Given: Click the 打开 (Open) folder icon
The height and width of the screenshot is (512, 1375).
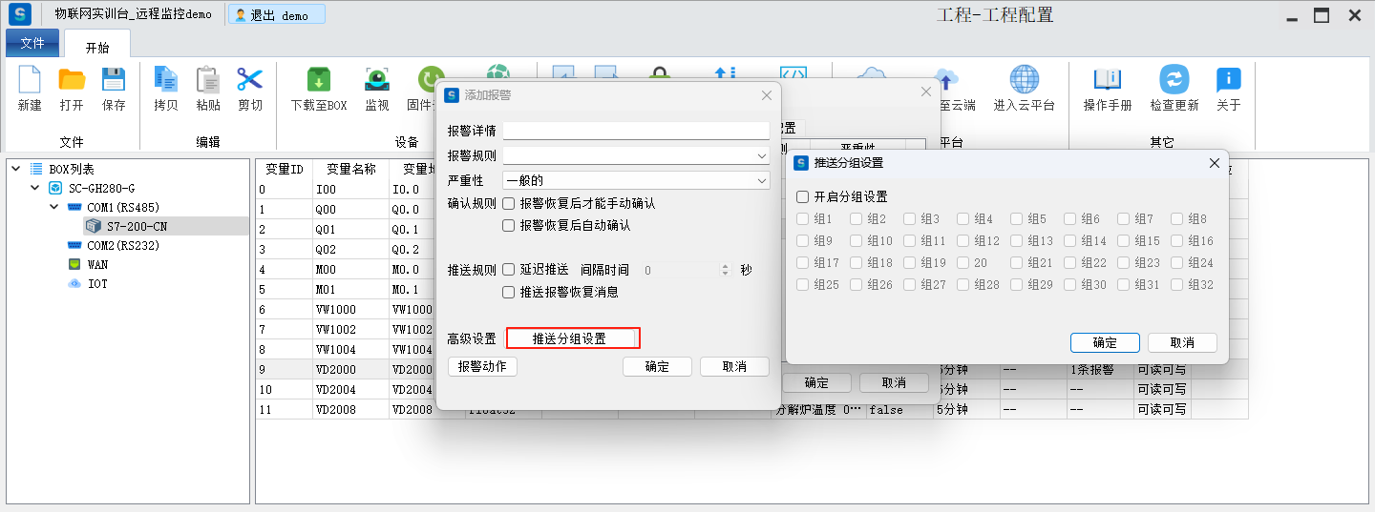Looking at the screenshot, I should click(x=72, y=81).
